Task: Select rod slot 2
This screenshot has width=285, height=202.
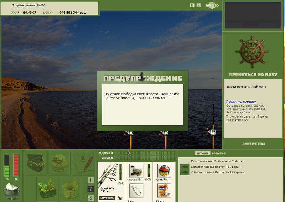Action: (x=90, y=189)
